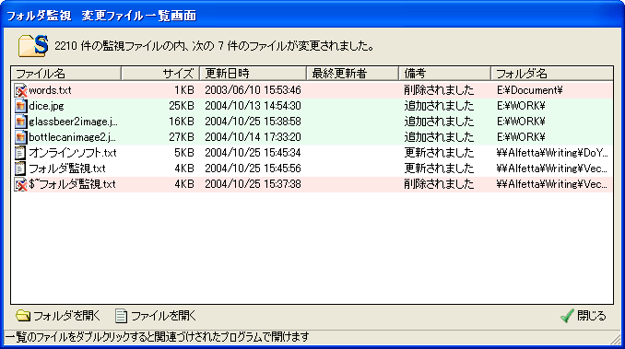Click the folder S application icon
625x349 pixels.
(33, 46)
